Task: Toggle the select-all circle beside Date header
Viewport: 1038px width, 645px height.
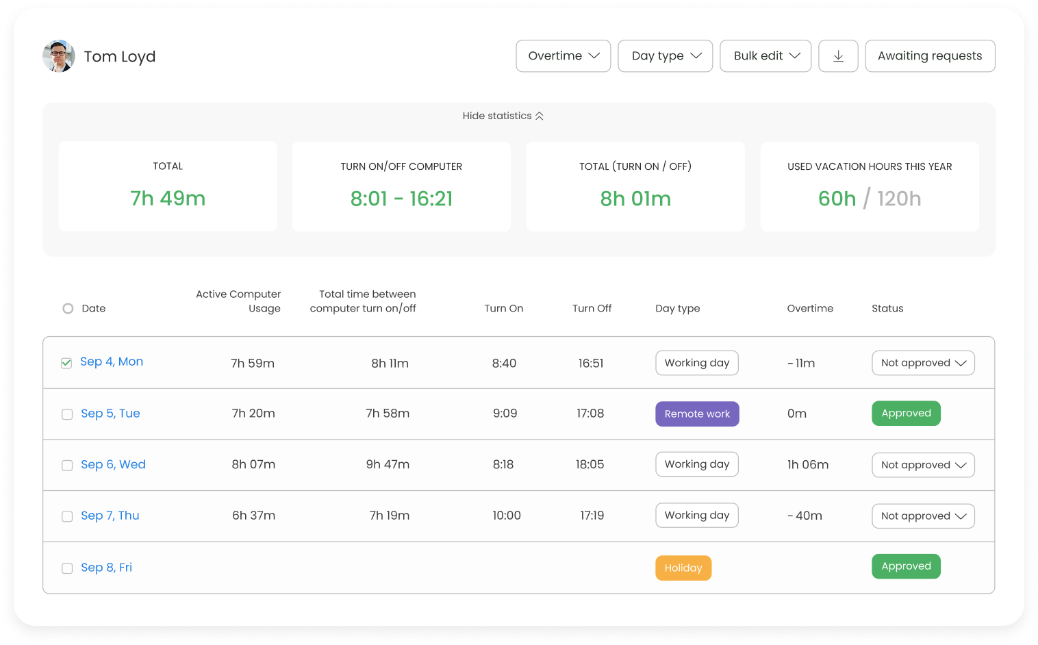Action: (68, 309)
